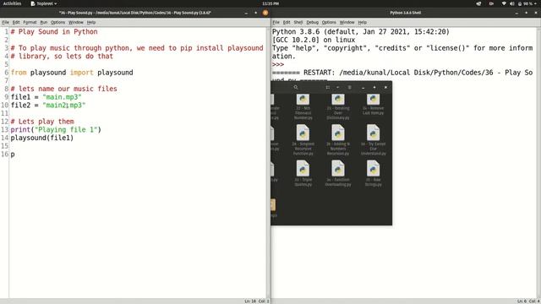The width and height of the screenshot is (541, 304).
Task: Select the partially visible folder icon in file manager
Action: click(273, 204)
